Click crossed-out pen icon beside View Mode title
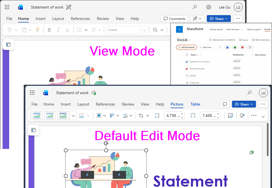Viewport: 272px width, 188px height. [x=69, y=7]
